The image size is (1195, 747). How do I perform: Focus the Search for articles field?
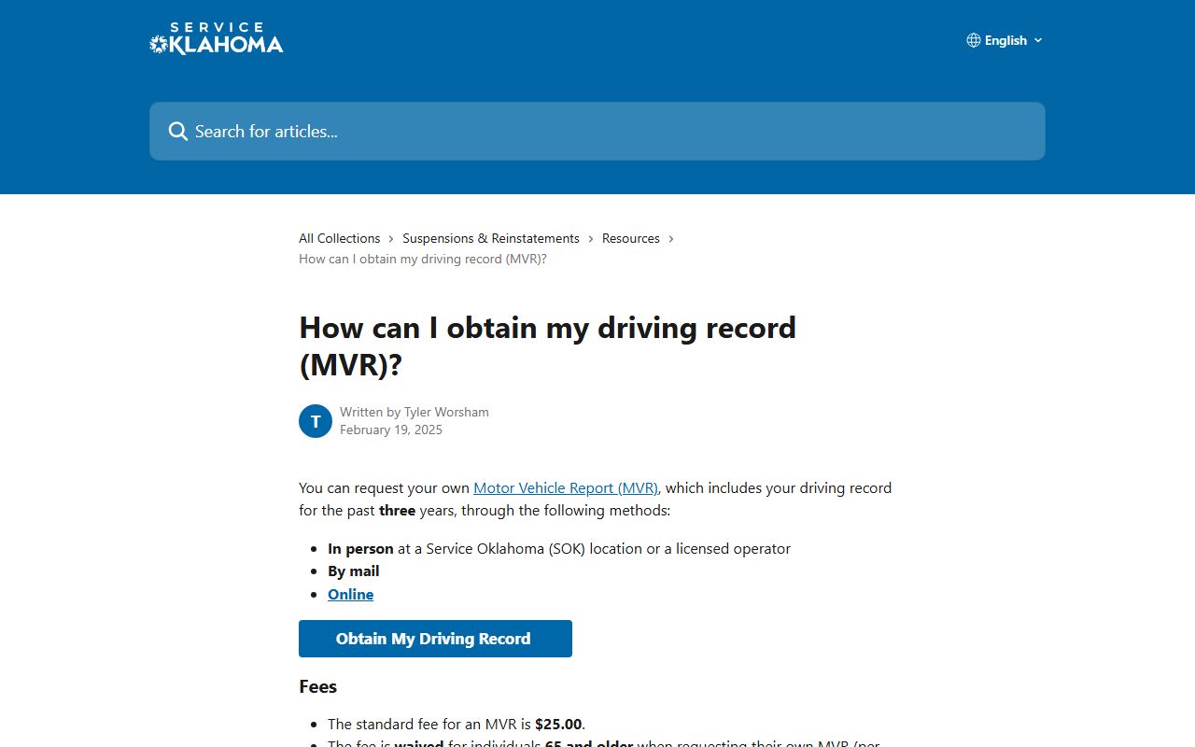(597, 131)
